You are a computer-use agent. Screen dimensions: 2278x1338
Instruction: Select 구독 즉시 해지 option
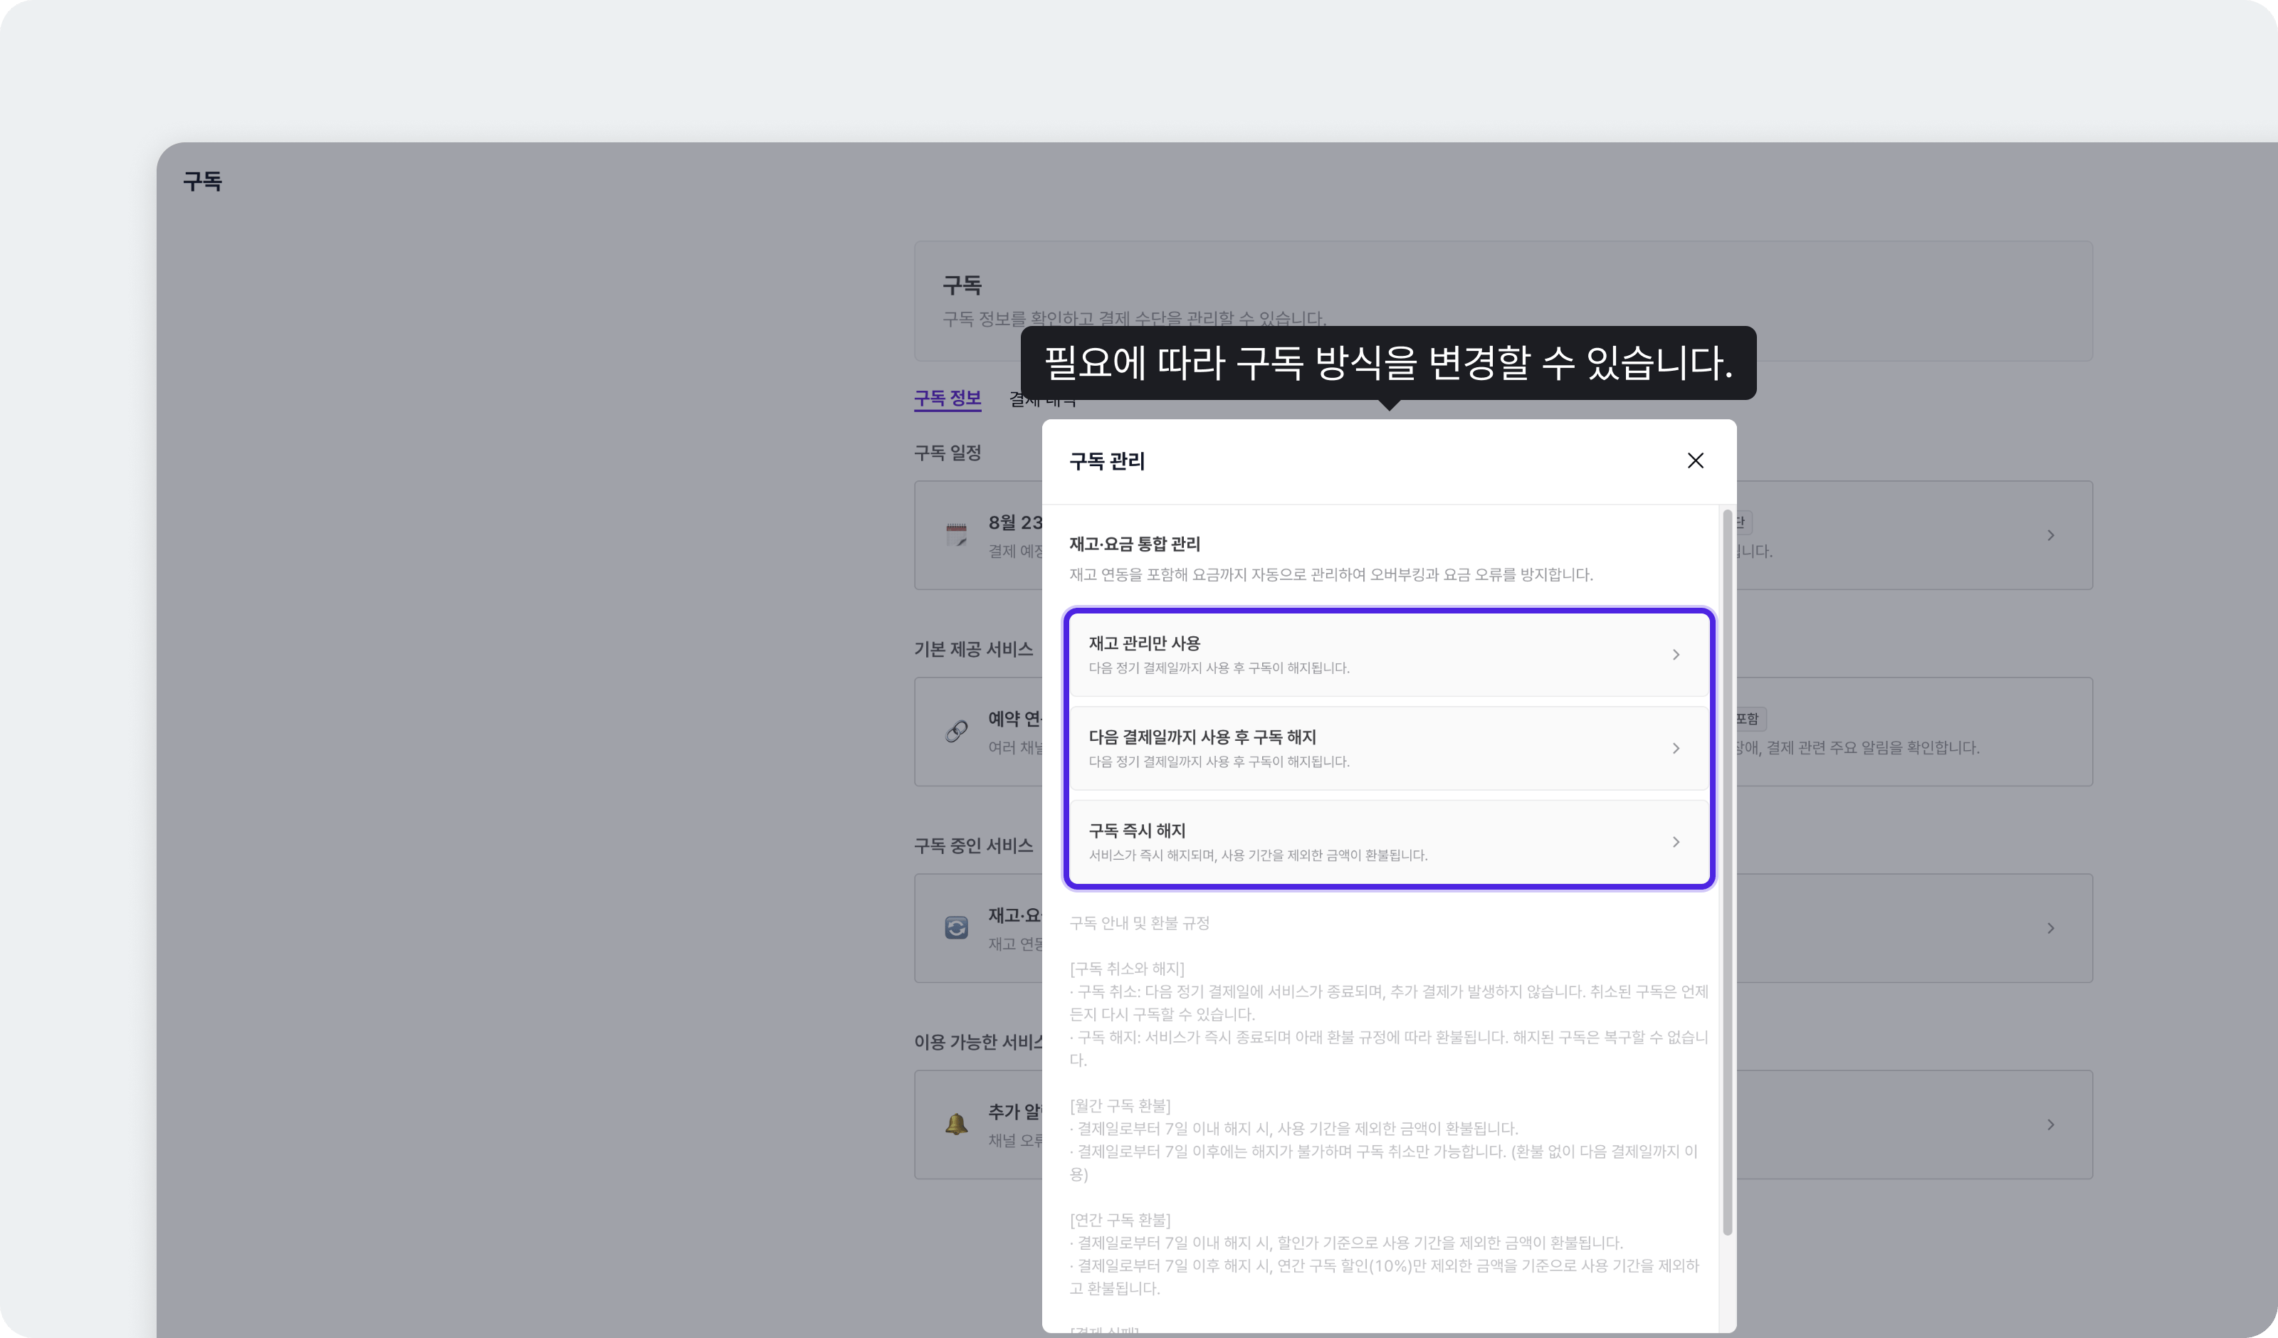(x=1390, y=842)
